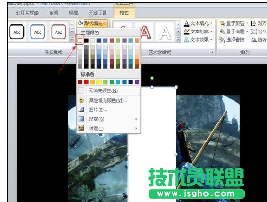Switch to the 幻灯片放映 tab
This screenshot has height=202, width=267.
pos(27,12)
